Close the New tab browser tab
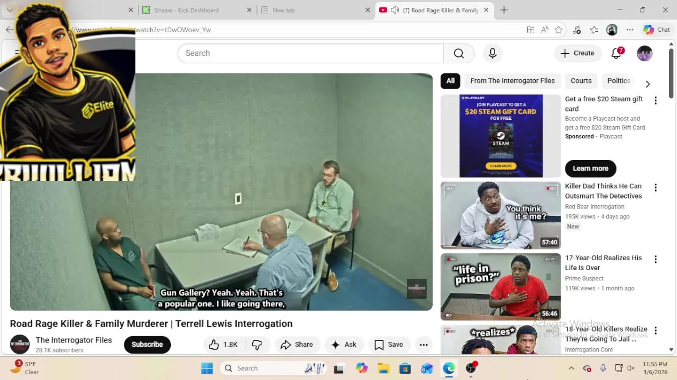This screenshot has height=380, width=677. pos(368,10)
